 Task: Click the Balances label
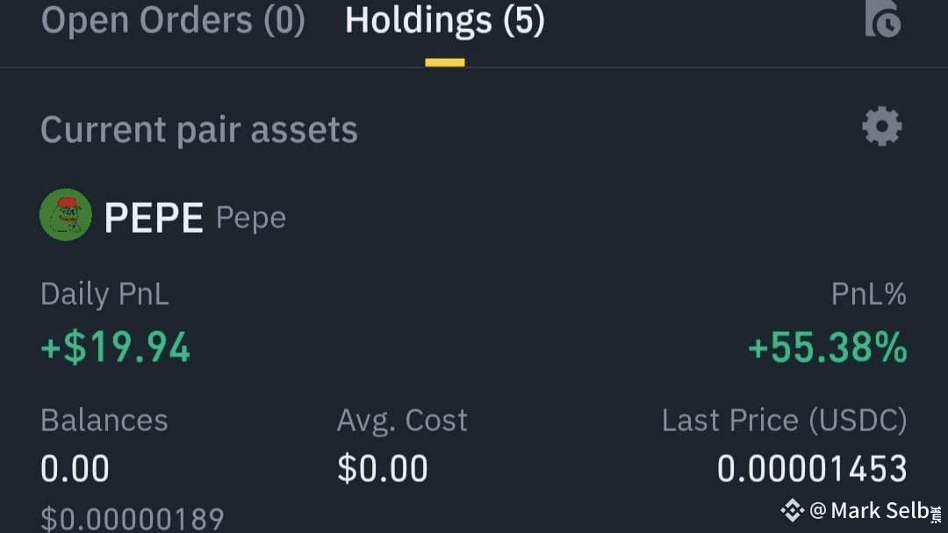104,420
